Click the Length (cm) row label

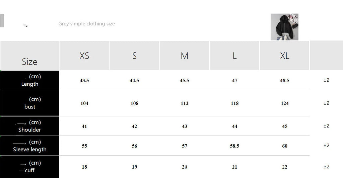click(30, 80)
